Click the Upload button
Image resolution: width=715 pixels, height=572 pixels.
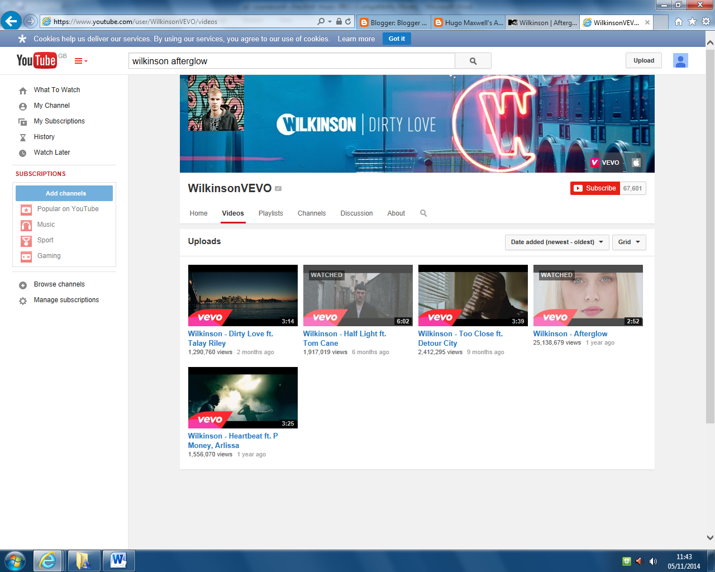643,60
